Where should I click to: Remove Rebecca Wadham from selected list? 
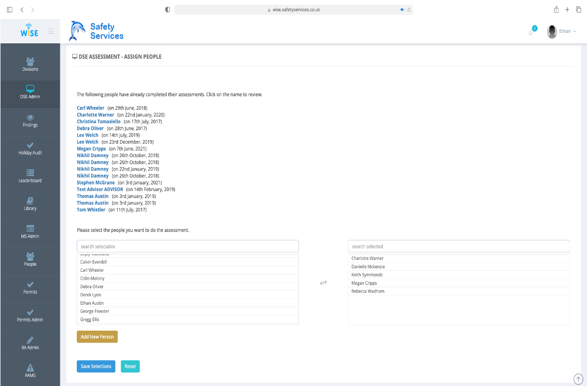tap(459, 291)
